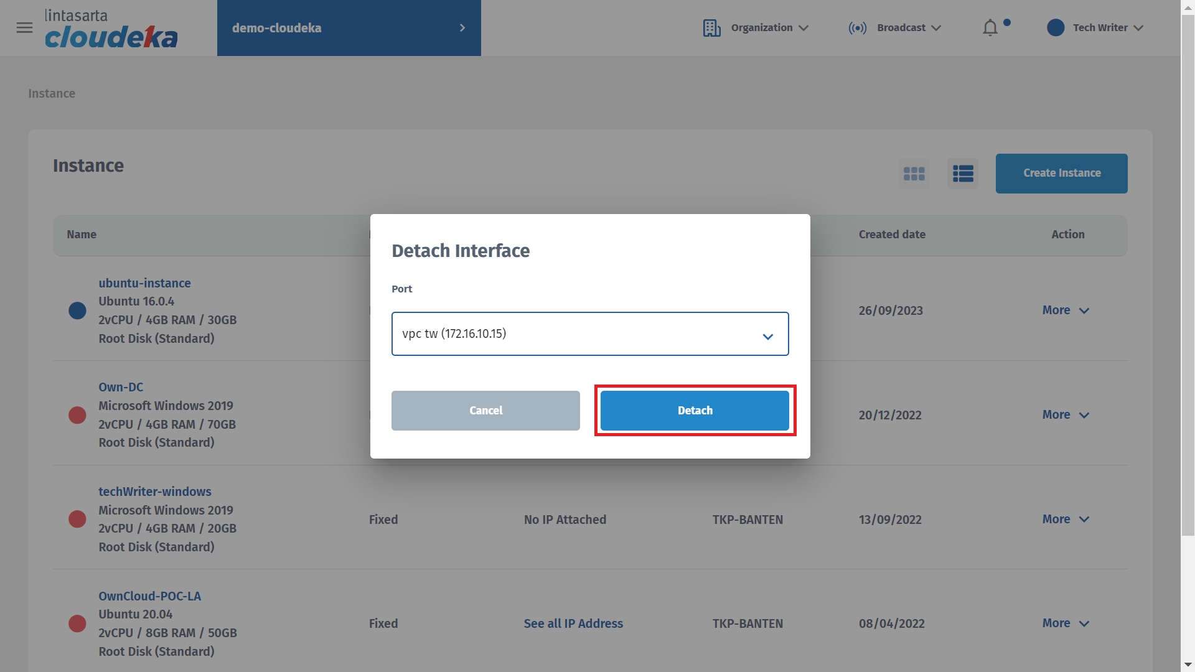The height and width of the screenshot is (672, 1195).
Task: Click the Organization building icon
Action: (x=711, y=28)
